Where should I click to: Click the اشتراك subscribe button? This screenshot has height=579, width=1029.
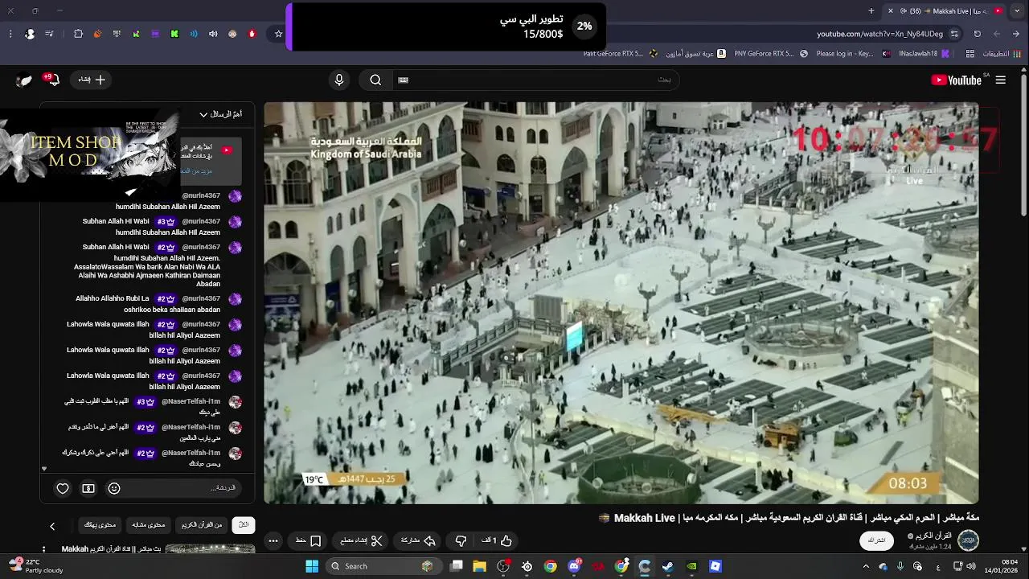[877, 540]
